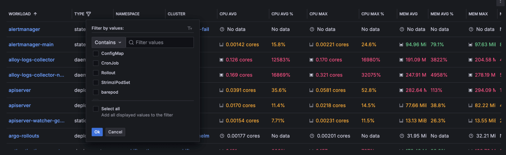Enable the CronJob checkbox
The height and width of the screenshot is (155, 506).
(x=96, y=63)
